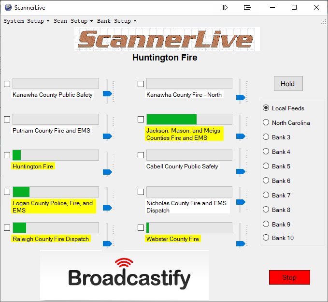Click the Nicholas County Fire volume slider thumb

coord(241,202)
